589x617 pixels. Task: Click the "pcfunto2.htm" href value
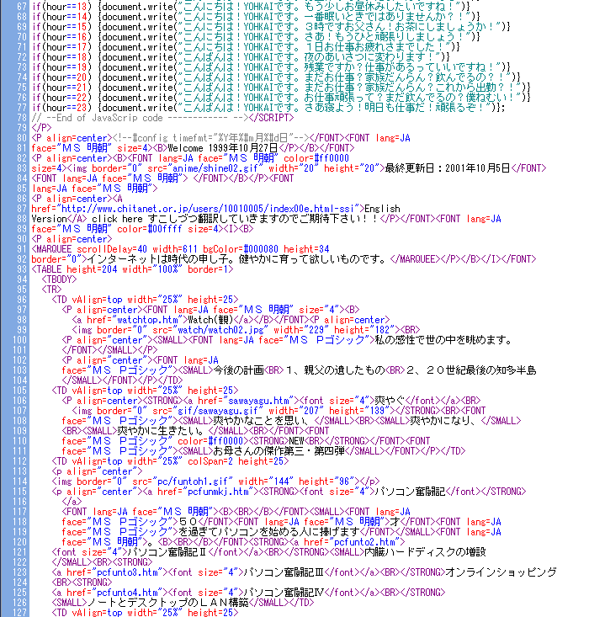(364, 542)
